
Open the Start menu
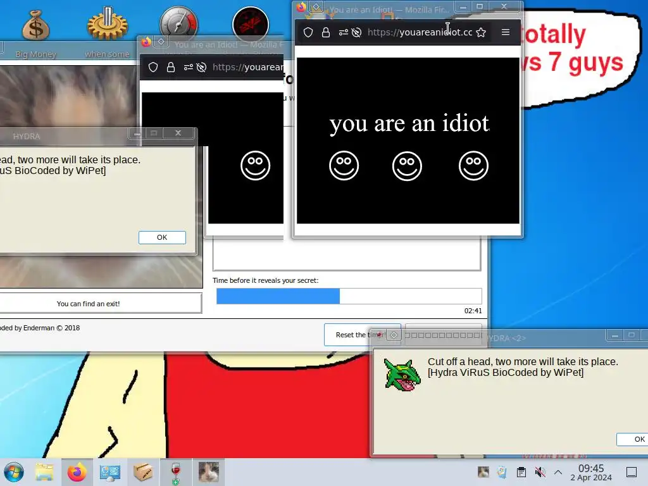coord(14,472)
